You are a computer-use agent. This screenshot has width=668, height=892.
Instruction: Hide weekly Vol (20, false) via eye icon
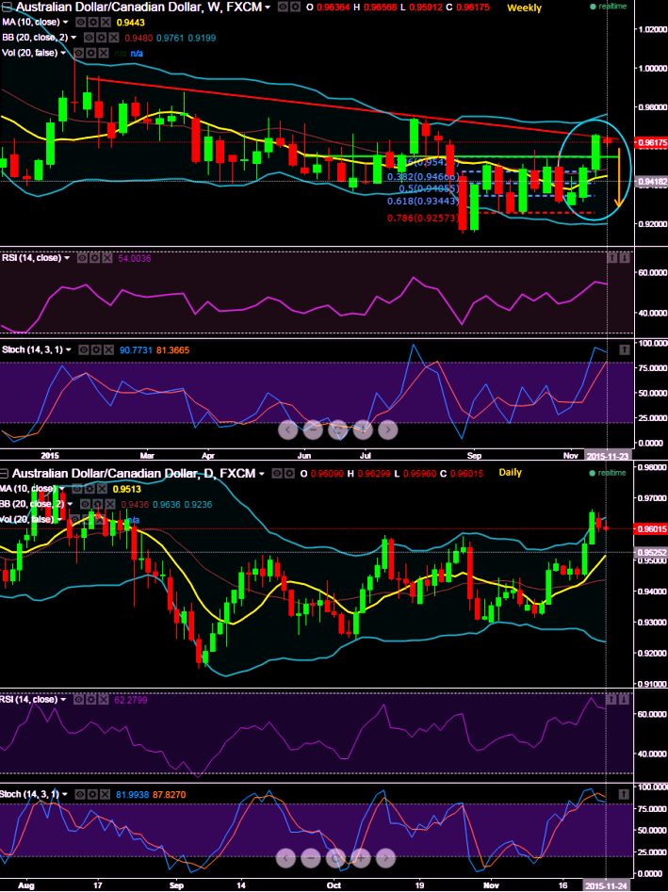click(x=78, y=53)
